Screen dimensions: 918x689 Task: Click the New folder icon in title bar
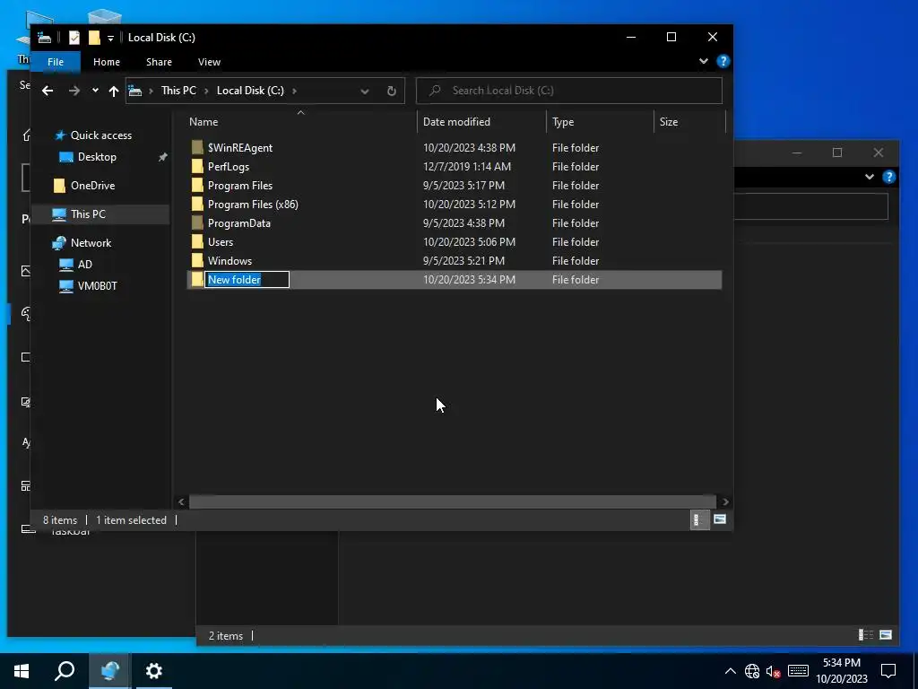click(94, 38)
